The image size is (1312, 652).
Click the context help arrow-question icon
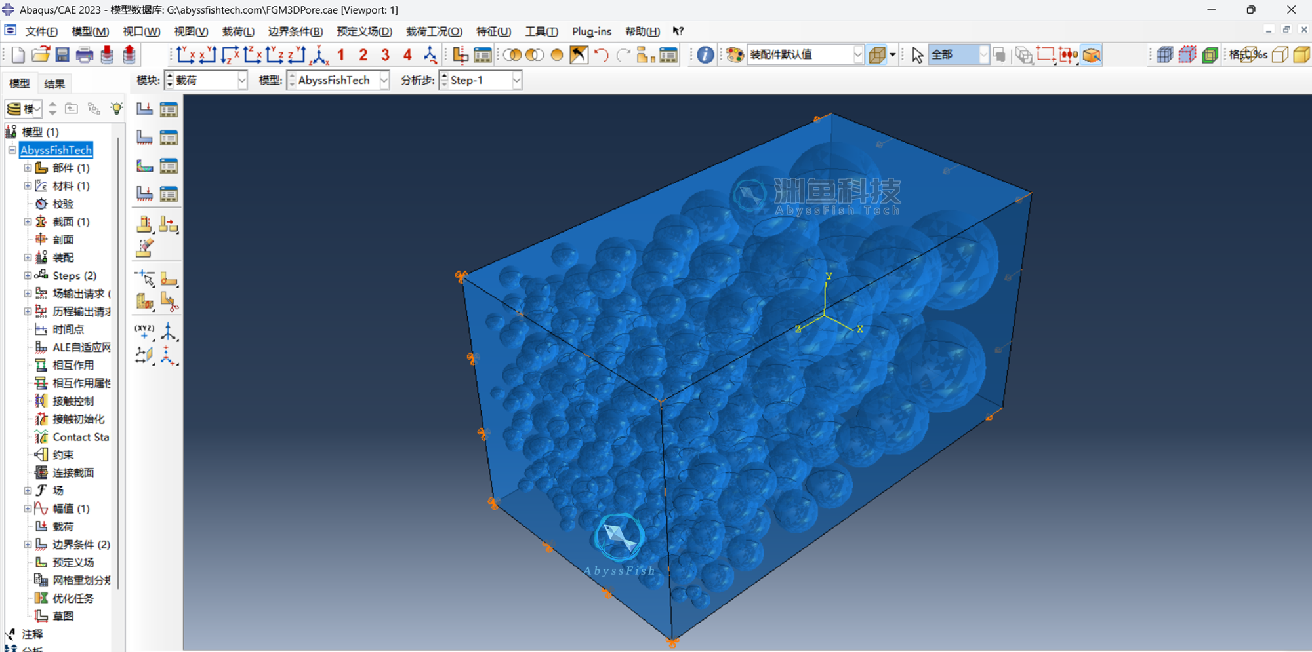coord(678,31)
